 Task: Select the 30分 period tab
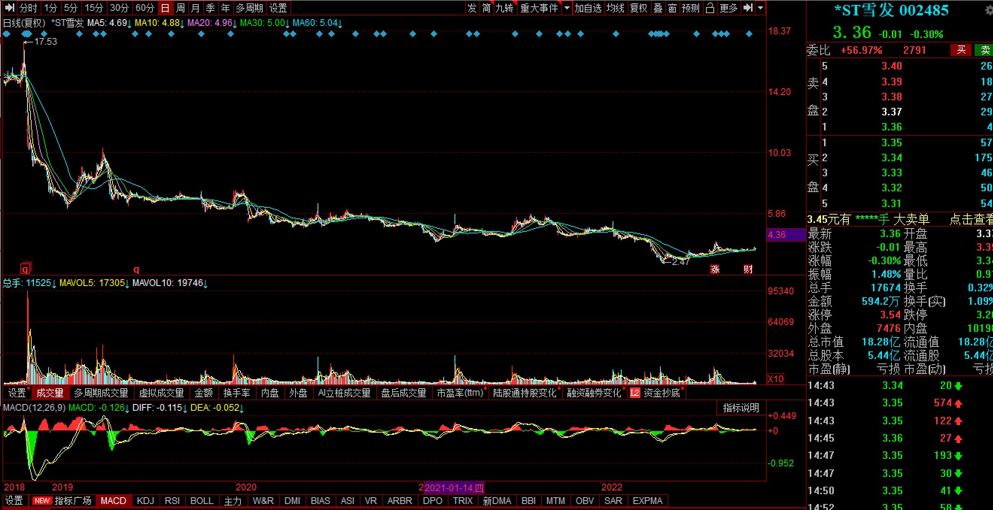(x=119, y=8)
